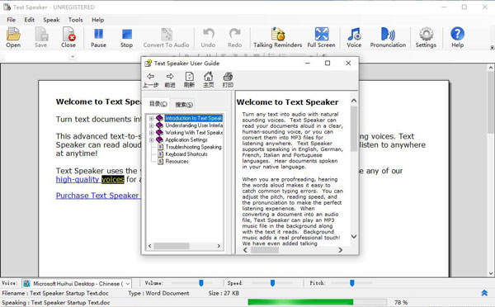The width and height of the screenshot is (495, 307).
Task: Click the 'Welcome to Text Speaker' guide heading
Action: [287, 102]
